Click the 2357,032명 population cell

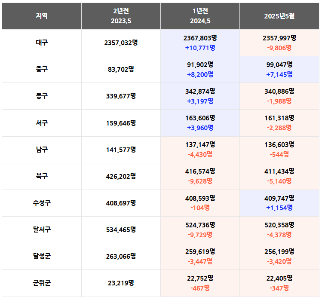click(121, 43)
